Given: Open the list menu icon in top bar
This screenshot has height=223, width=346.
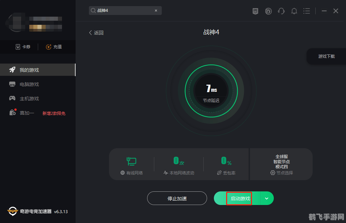Looking at the screenshot, I should click(x=307, y=11).
